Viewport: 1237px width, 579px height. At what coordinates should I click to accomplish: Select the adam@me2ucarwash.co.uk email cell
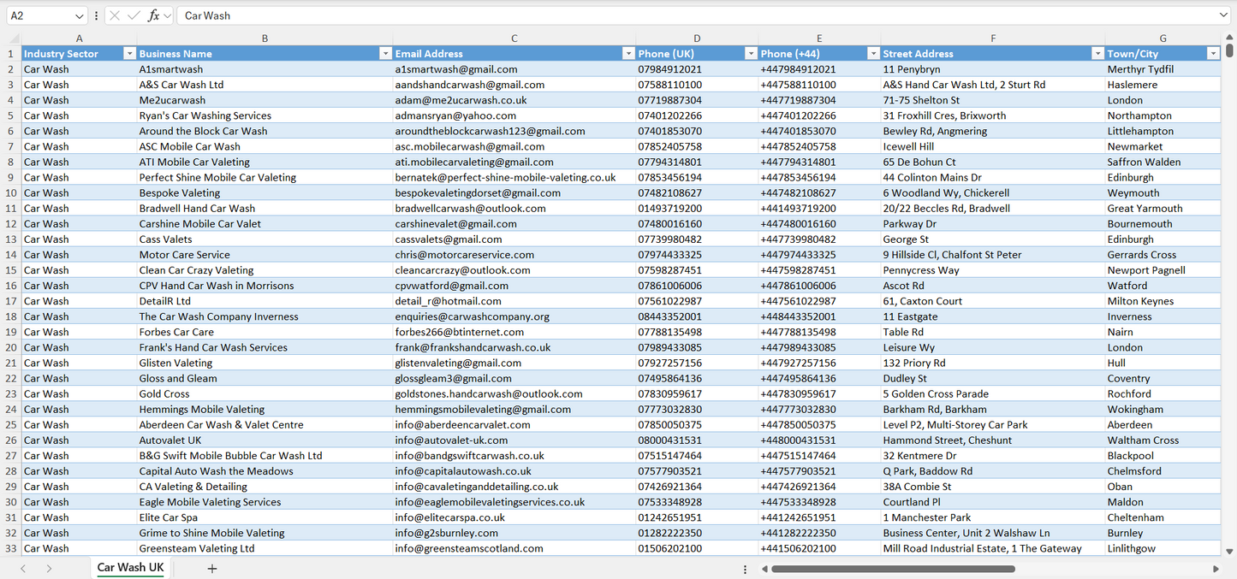point(514,100)
